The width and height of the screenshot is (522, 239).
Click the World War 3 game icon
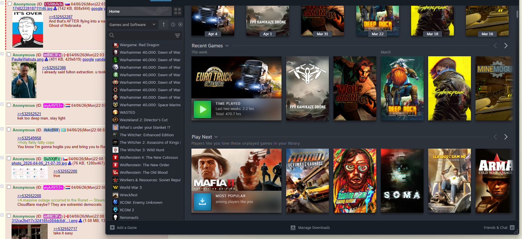click(x=115, y=187)
